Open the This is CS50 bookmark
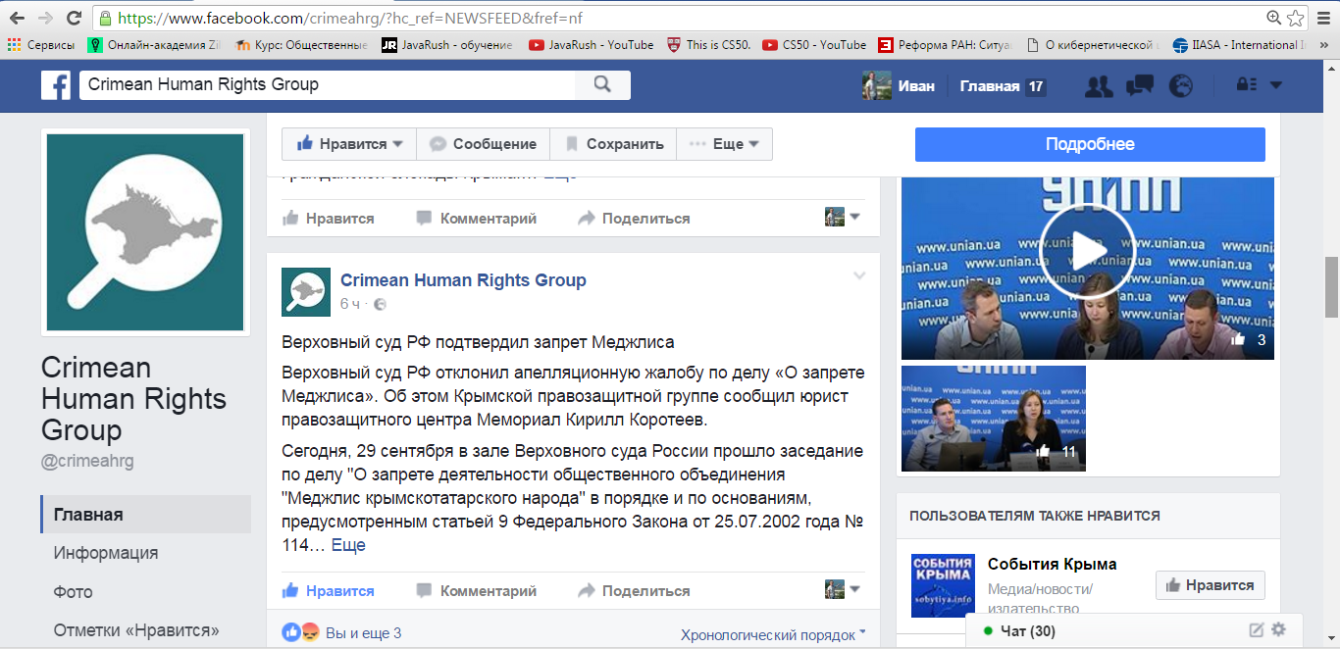 707,45
